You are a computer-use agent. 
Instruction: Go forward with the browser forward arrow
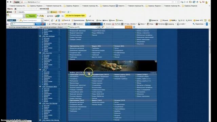point(11,2)
